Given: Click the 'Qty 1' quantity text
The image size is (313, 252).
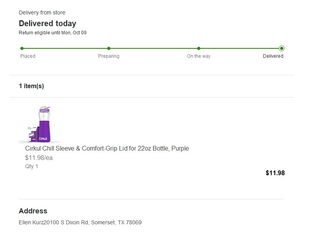Looking at the screenshot, I should pyautogui.click(x=32, y=167).
